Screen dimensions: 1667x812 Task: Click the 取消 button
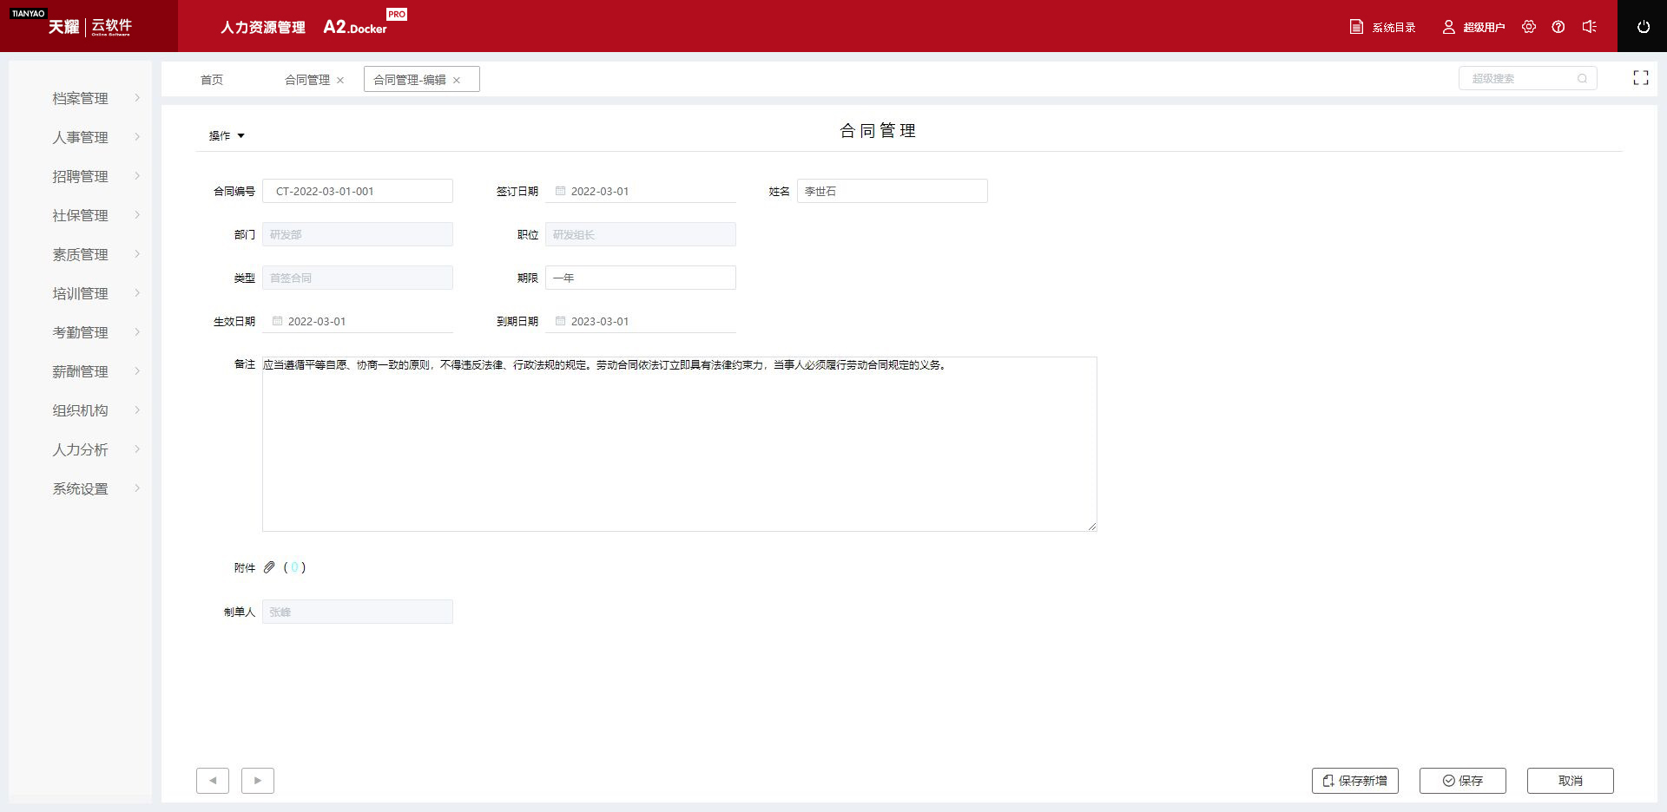(1570, 781)
